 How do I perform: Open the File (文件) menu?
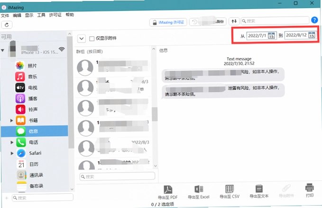[5, 16]
